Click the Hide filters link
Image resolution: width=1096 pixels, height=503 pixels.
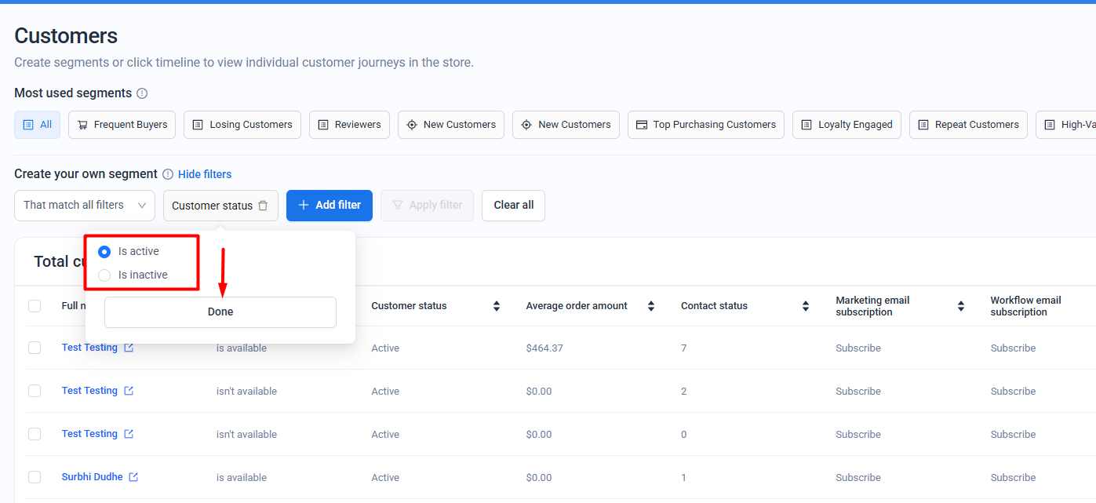[x=205, y=174]
